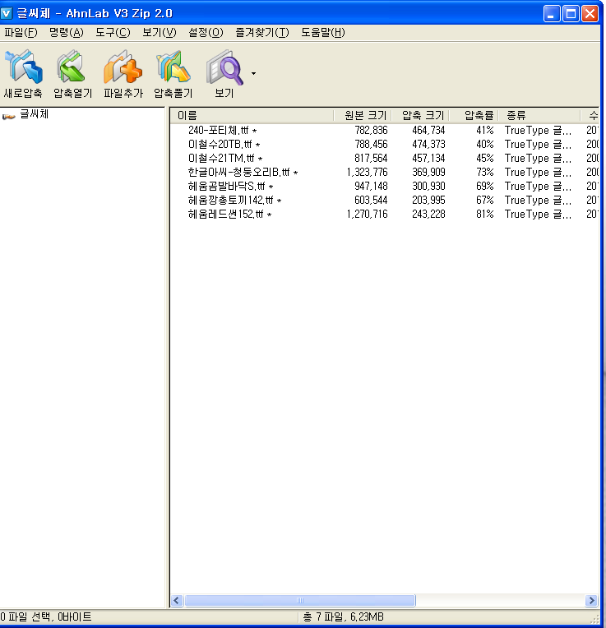Click original size value 782,836
Viewport: 606px width, 628px height.
point(371,130)
